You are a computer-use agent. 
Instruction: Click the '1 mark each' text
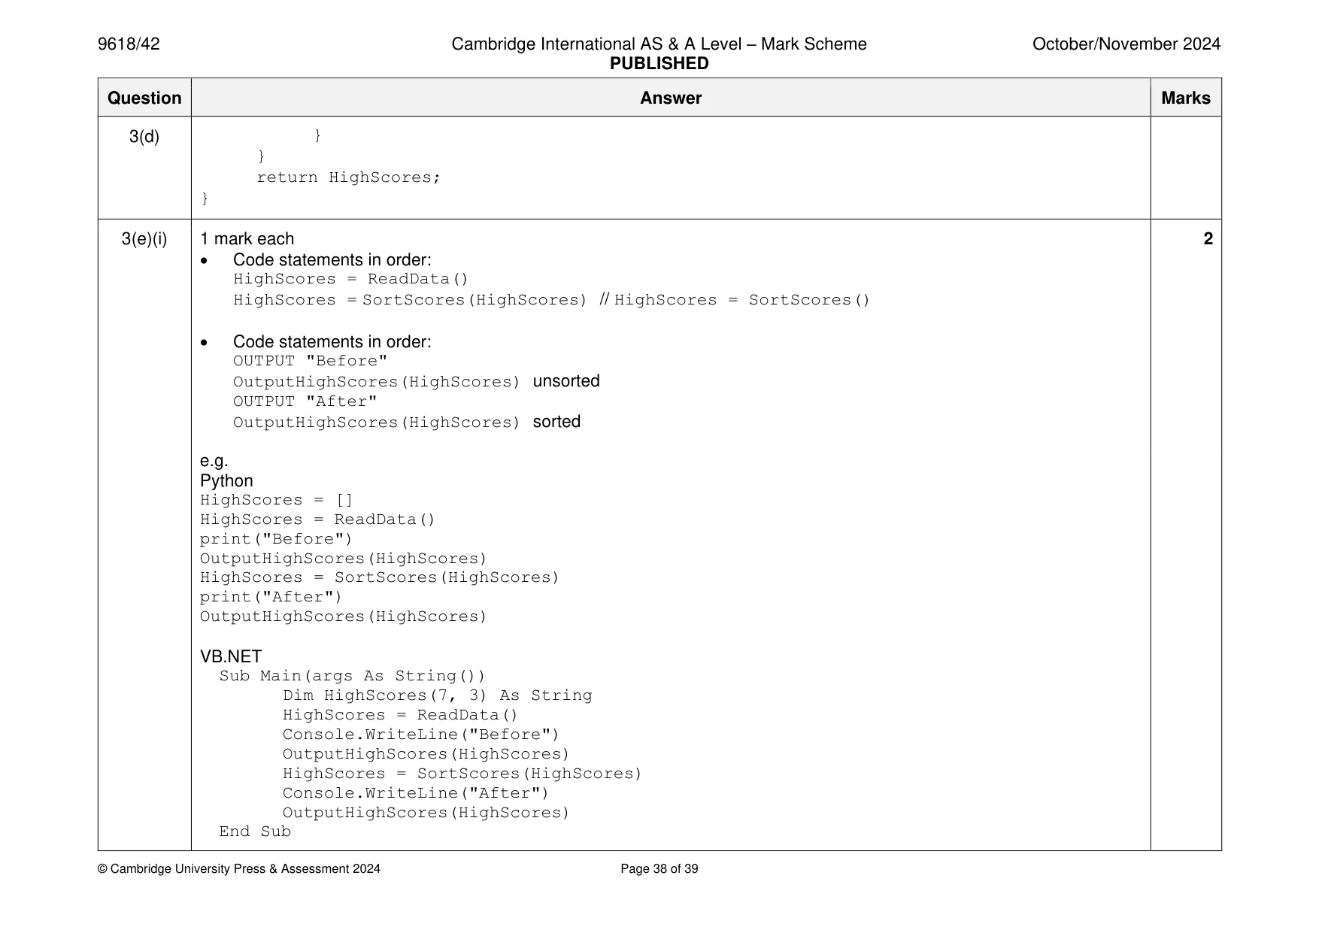247,239
